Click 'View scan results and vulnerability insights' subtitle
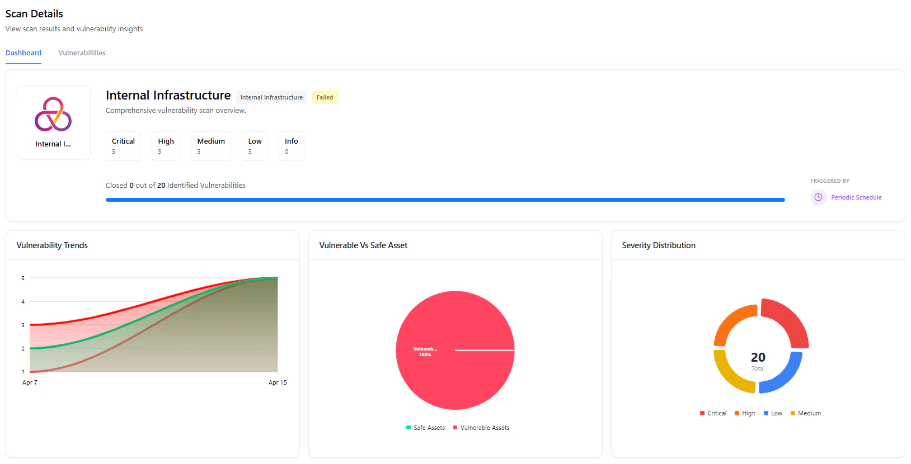 (74, 29)
